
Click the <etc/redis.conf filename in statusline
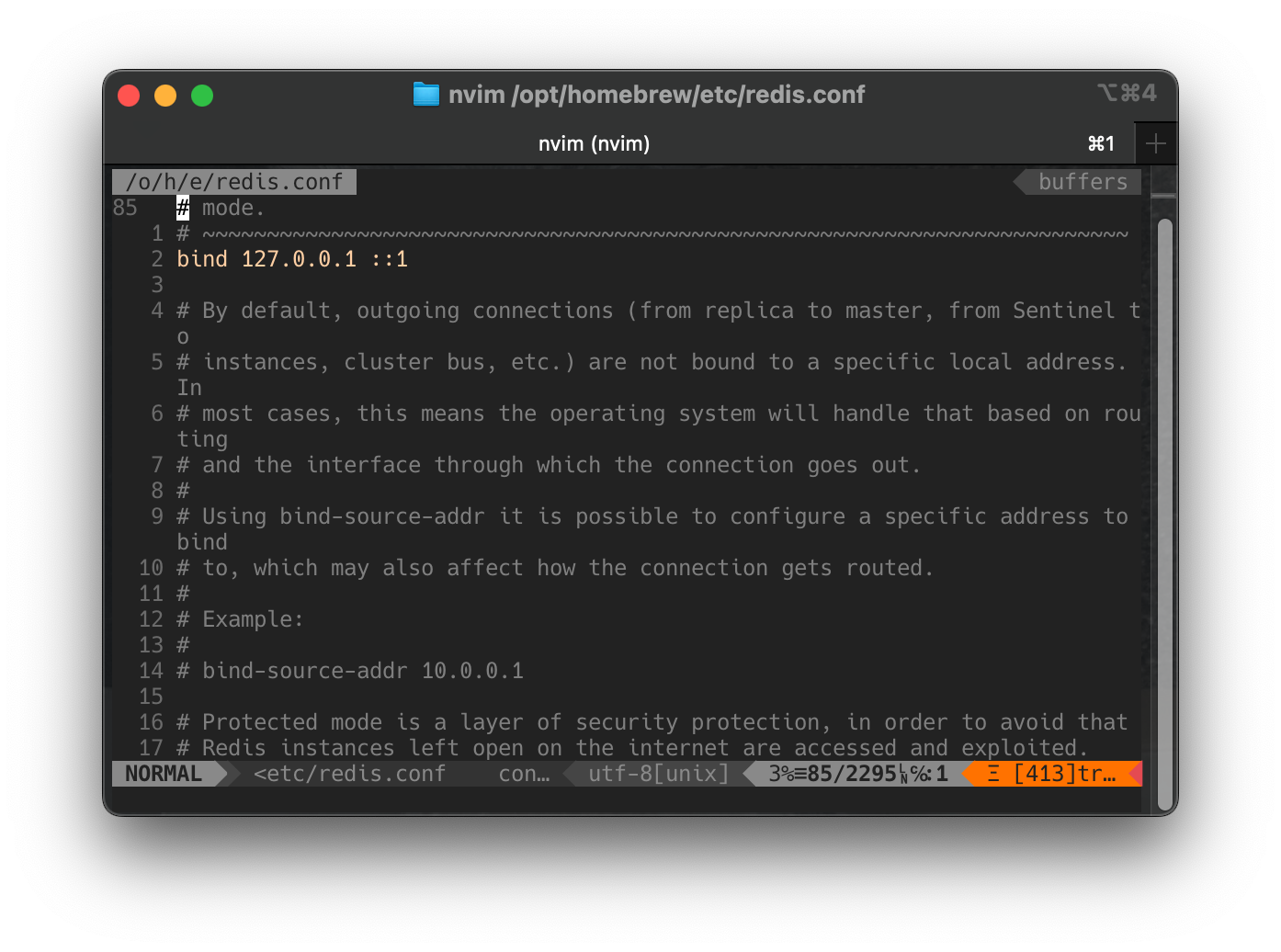click(349, 774)
